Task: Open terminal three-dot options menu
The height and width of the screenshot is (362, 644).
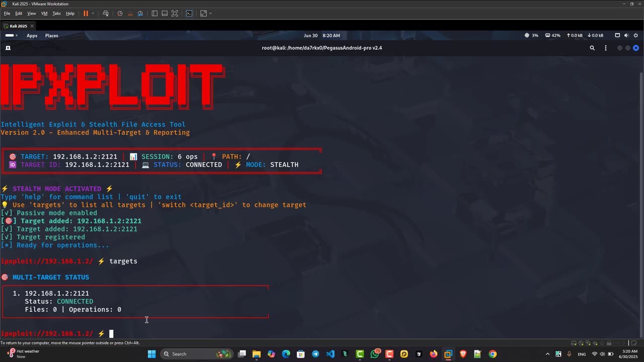Action: point(606,48)
